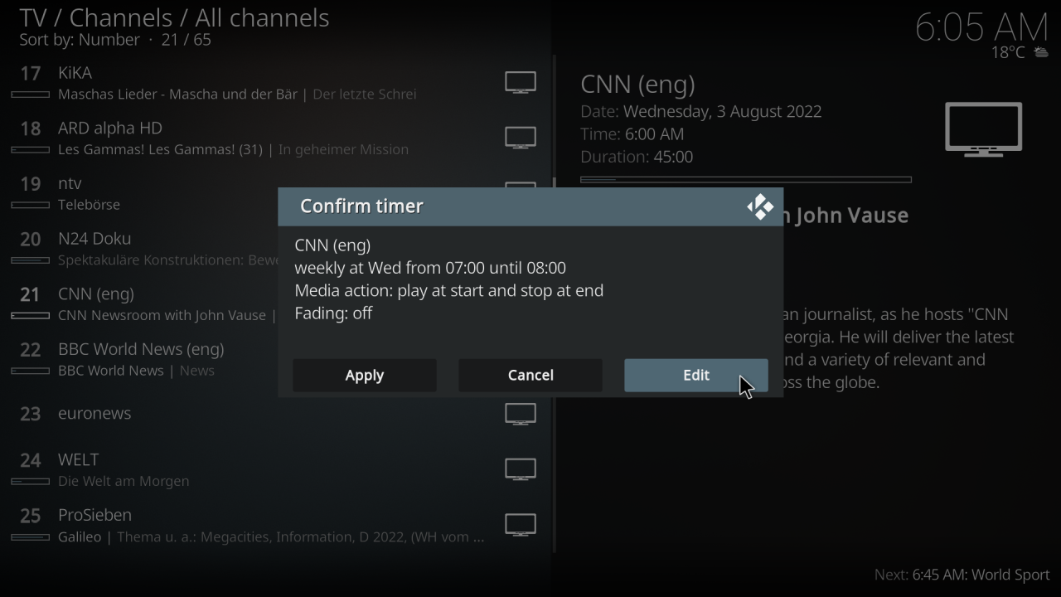Click the Kodi logo in dialog header
The height and width of the screenshot is (597, 1061).
click(x=759, y=206)
